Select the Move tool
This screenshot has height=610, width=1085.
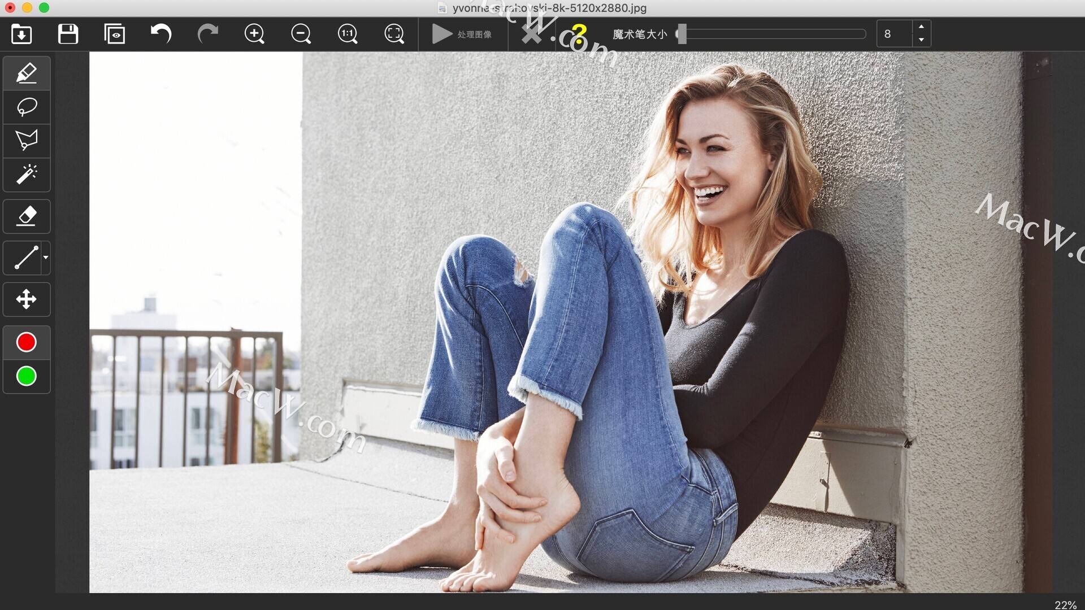27,299
